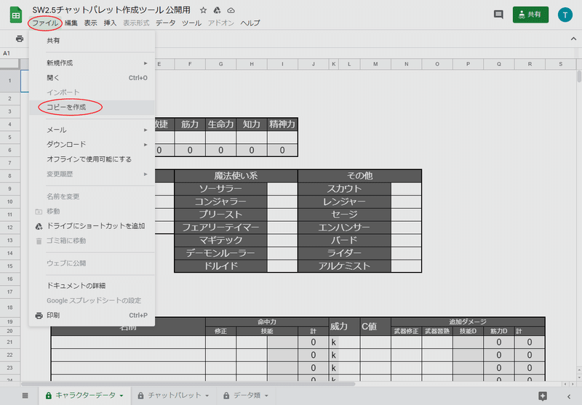
Task: Open the comment history icon
Action: click(x=498, y=15)
